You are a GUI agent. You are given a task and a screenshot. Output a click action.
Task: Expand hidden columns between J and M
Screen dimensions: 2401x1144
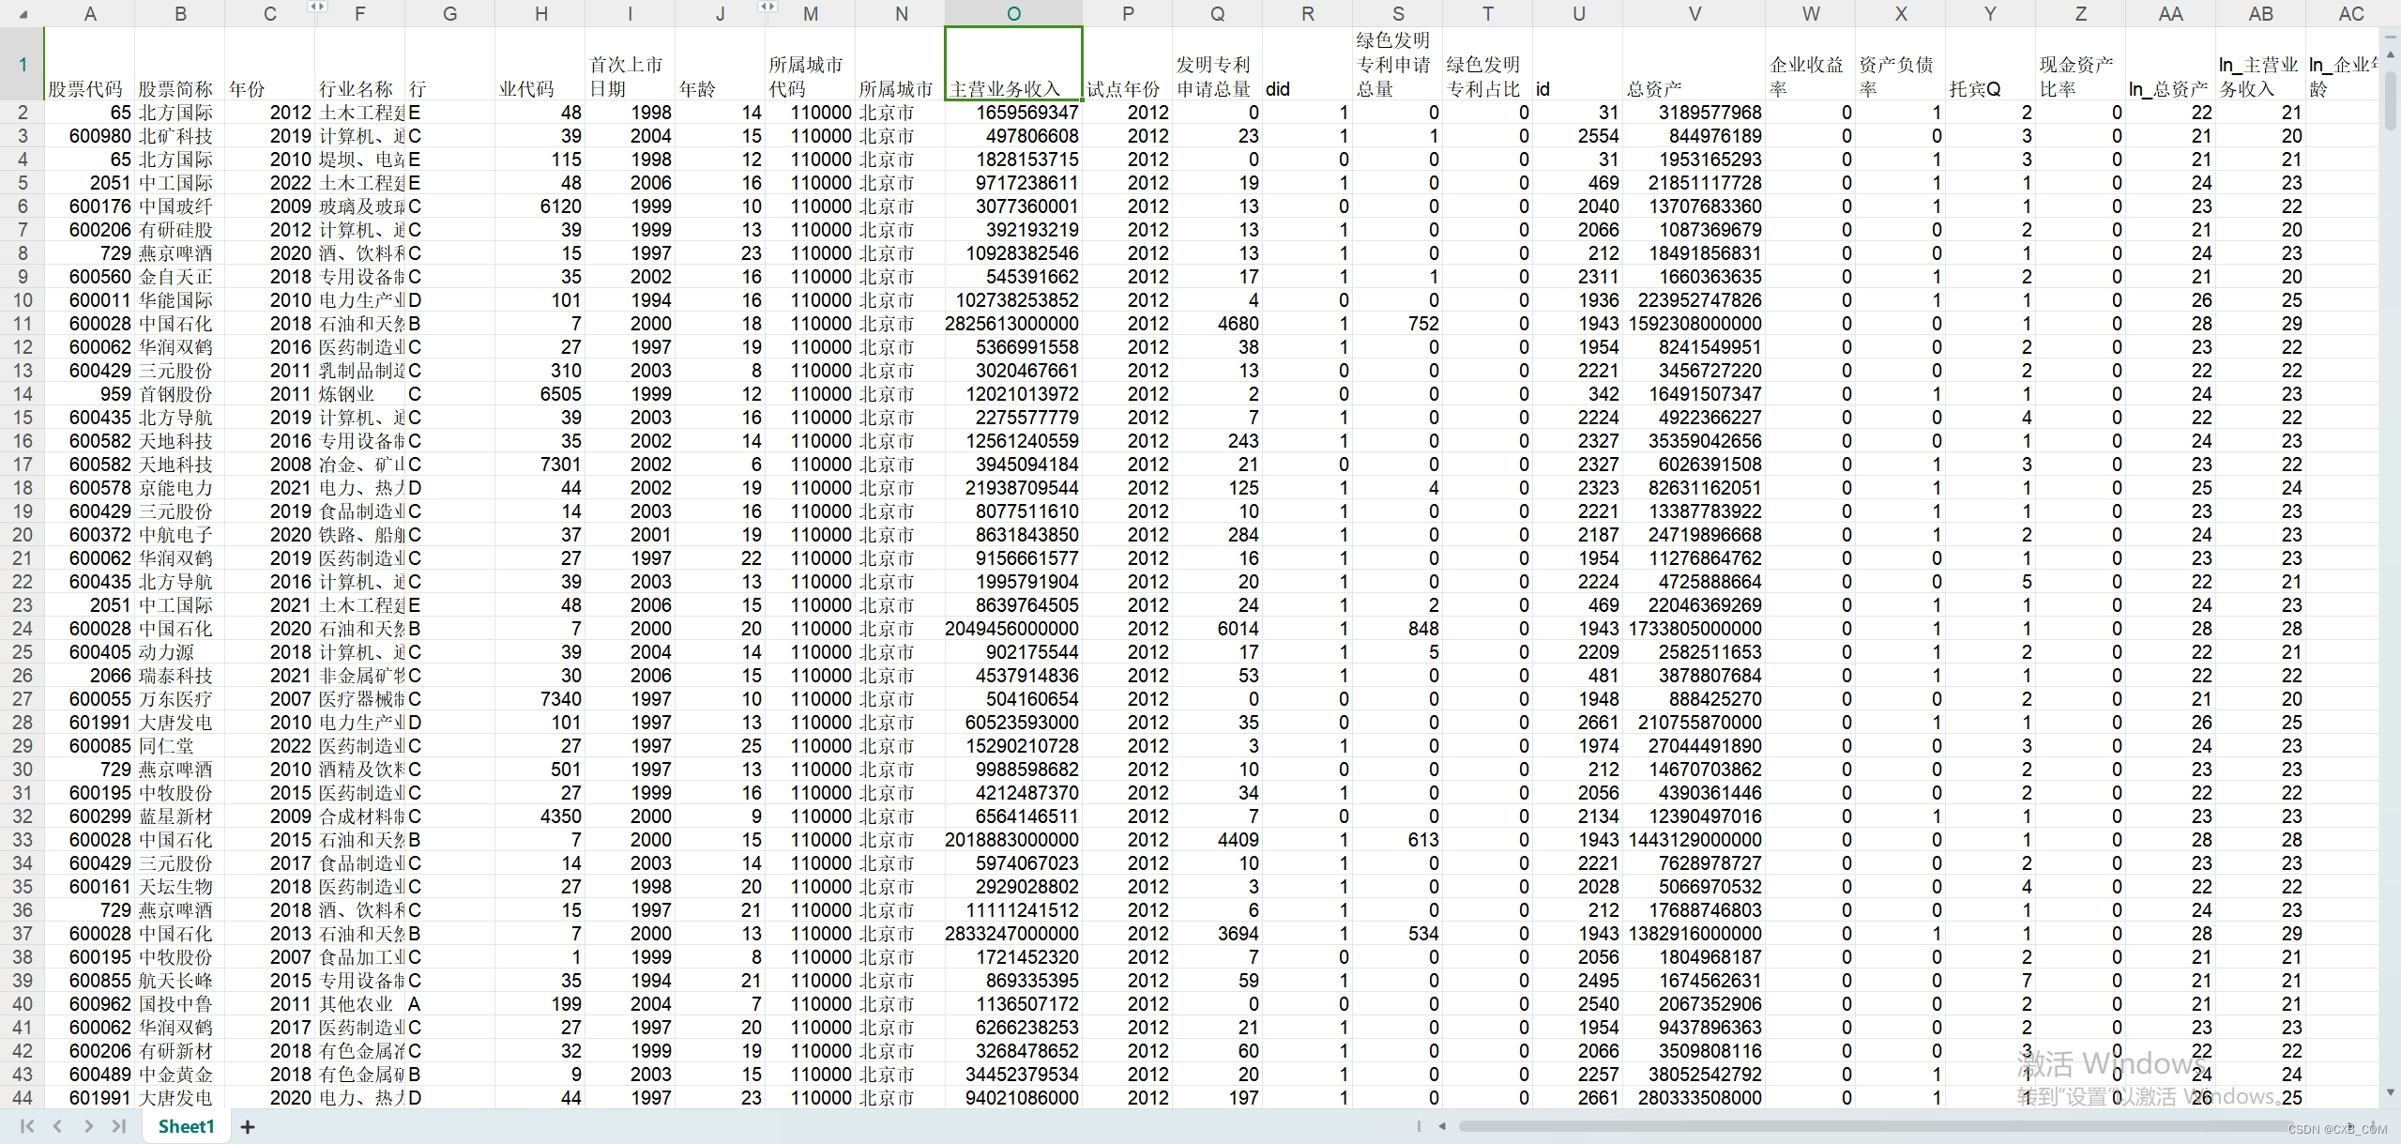(x=767, y=7)
